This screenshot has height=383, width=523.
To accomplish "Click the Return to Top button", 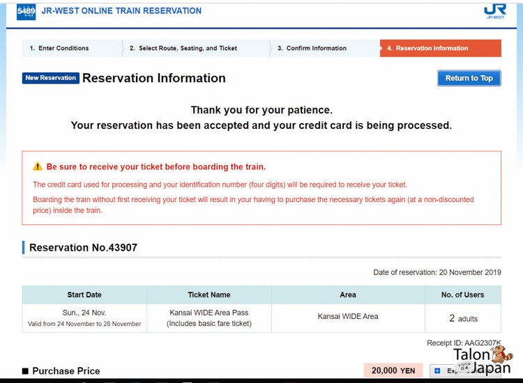I will click(x=469, y=78).
